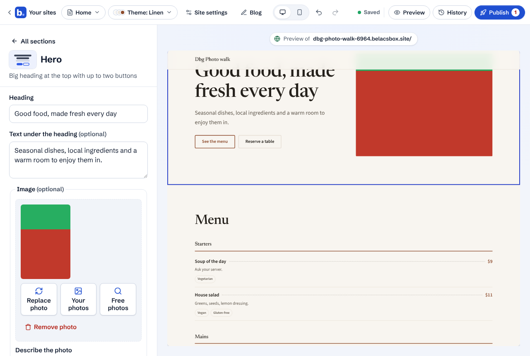530x356 pixels.
Task: Redo the last change
Action: click(335, 12)
